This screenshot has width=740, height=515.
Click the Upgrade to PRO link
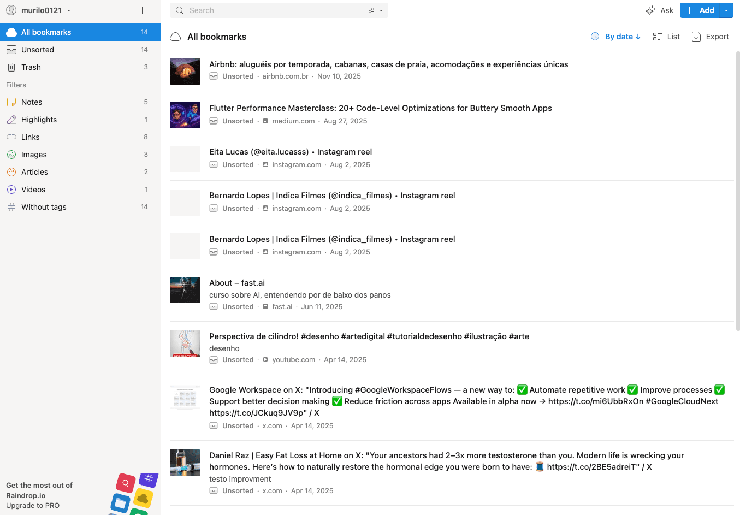(x=33, y=506)
